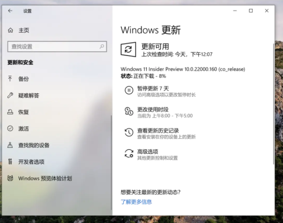Click the search magnifier icon
The width and height of the screenshot is (283, 223).
(x=102, y=46)
